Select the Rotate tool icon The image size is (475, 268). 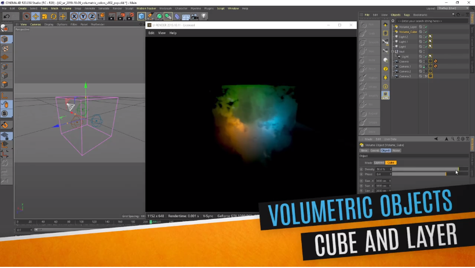pos(53,16)
